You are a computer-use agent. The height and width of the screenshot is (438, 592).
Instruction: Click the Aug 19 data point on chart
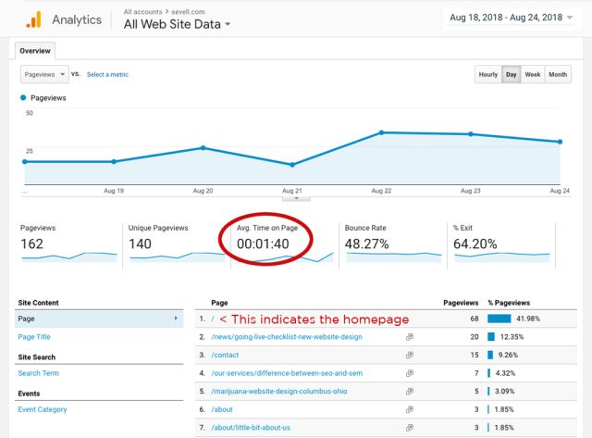114,162
